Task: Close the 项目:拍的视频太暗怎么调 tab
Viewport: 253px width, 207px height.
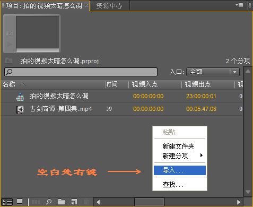Action: pyautogui.click(x=86, y=6)
